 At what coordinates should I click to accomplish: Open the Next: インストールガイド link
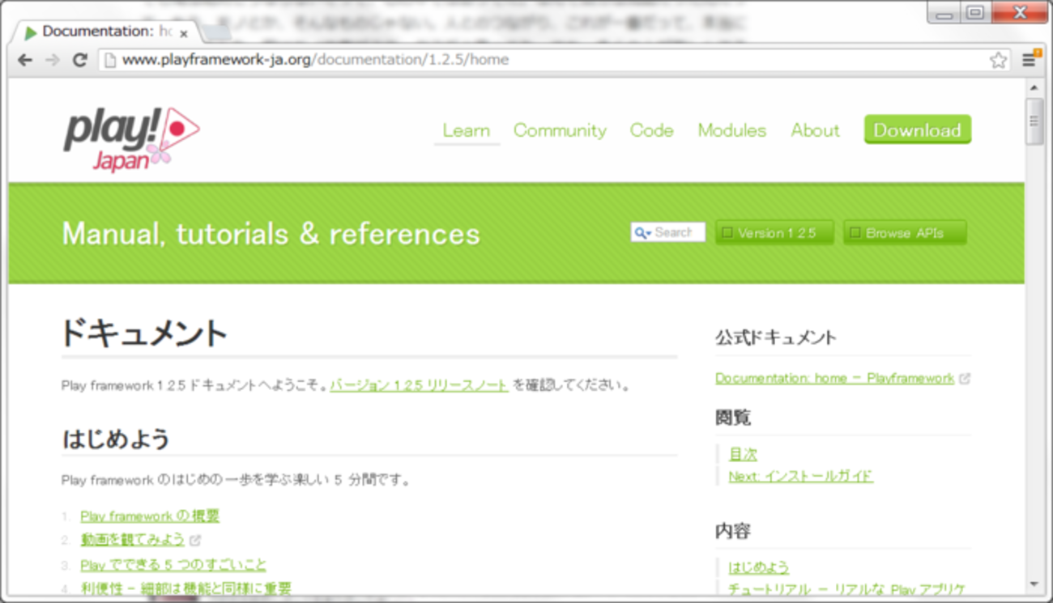[800, 476]
